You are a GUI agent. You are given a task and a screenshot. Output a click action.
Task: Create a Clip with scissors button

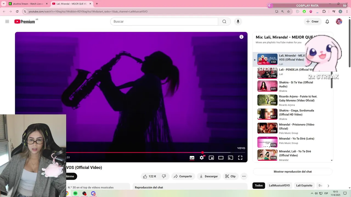click(x=230, y=176)
